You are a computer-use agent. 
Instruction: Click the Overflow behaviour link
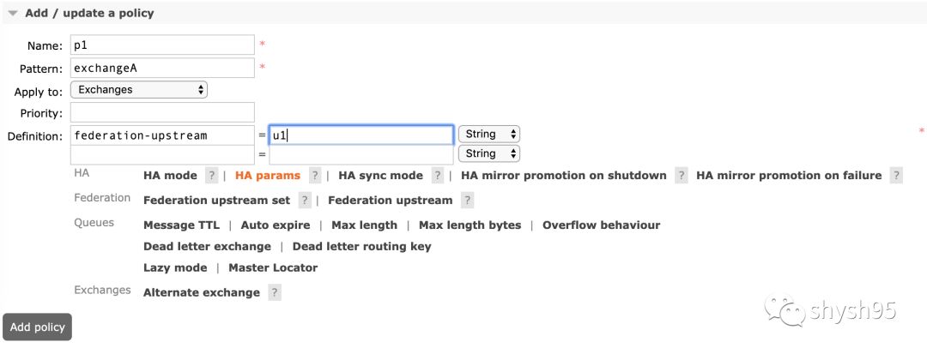[601, 225]
